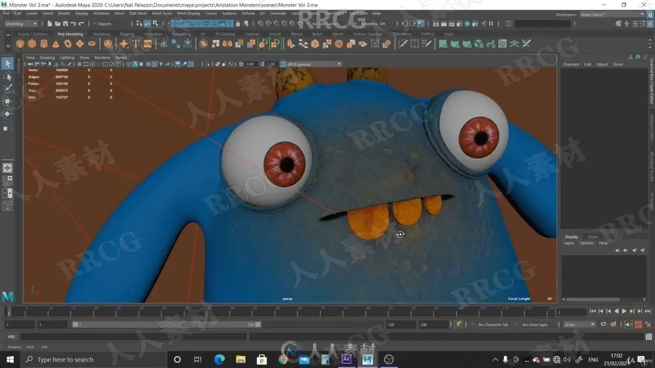Click the Open Scene folder icon

tap(57, 24)
